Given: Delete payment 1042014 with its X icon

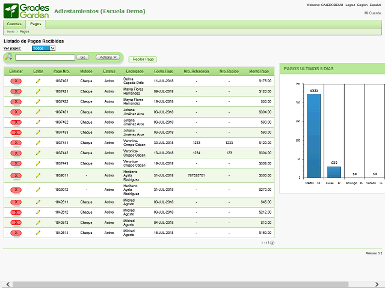Looking at the screenshot, I should (x=16, y=233).
